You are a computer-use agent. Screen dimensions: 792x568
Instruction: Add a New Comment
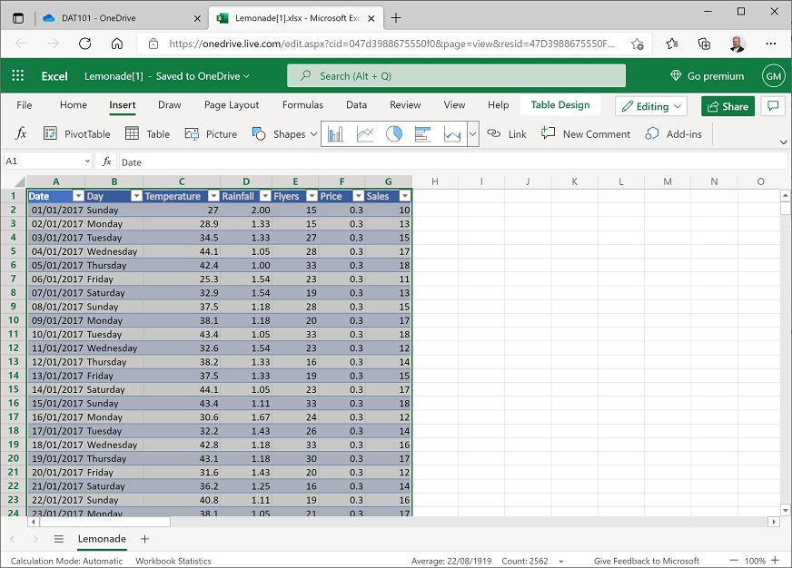[x=586, y=133]
